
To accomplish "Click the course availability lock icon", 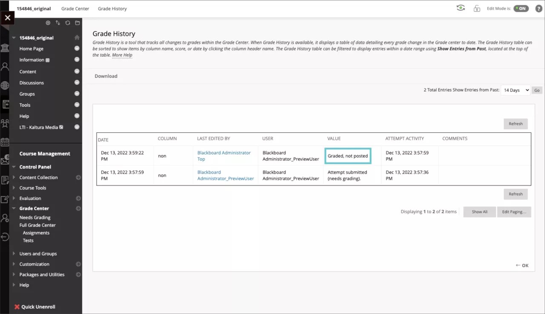I will [477, 9].
